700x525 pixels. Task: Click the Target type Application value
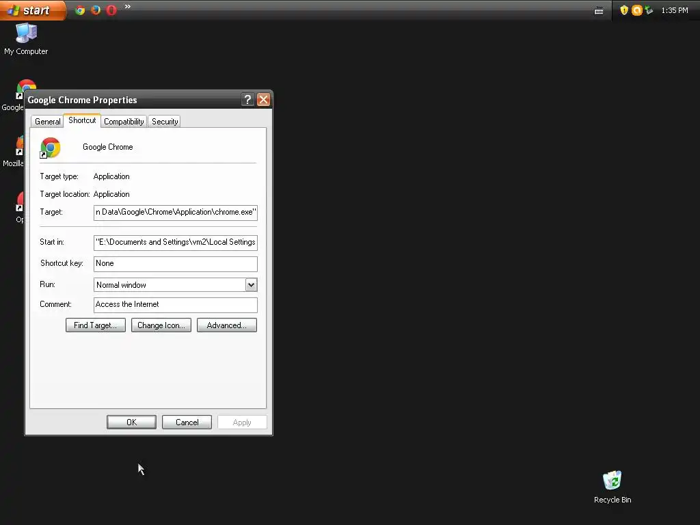[x=111, y=176]
